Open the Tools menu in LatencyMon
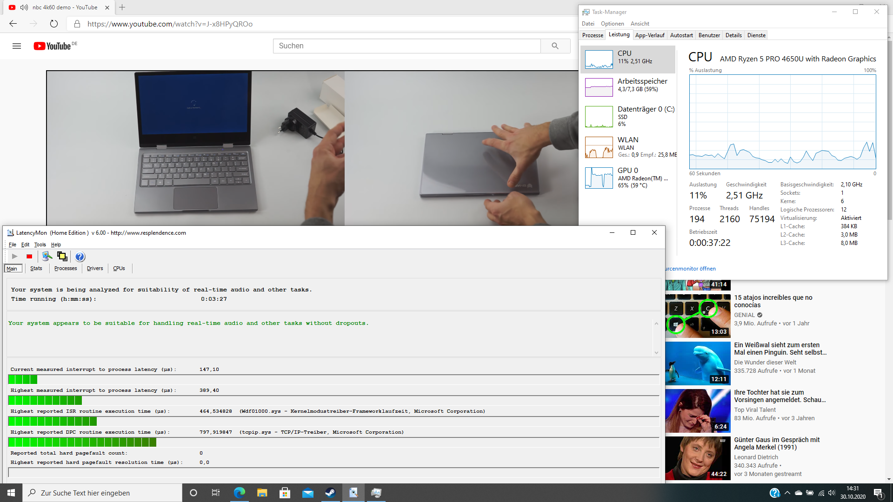This screenshot has height=502, width=893. click(x=40, y=244)
